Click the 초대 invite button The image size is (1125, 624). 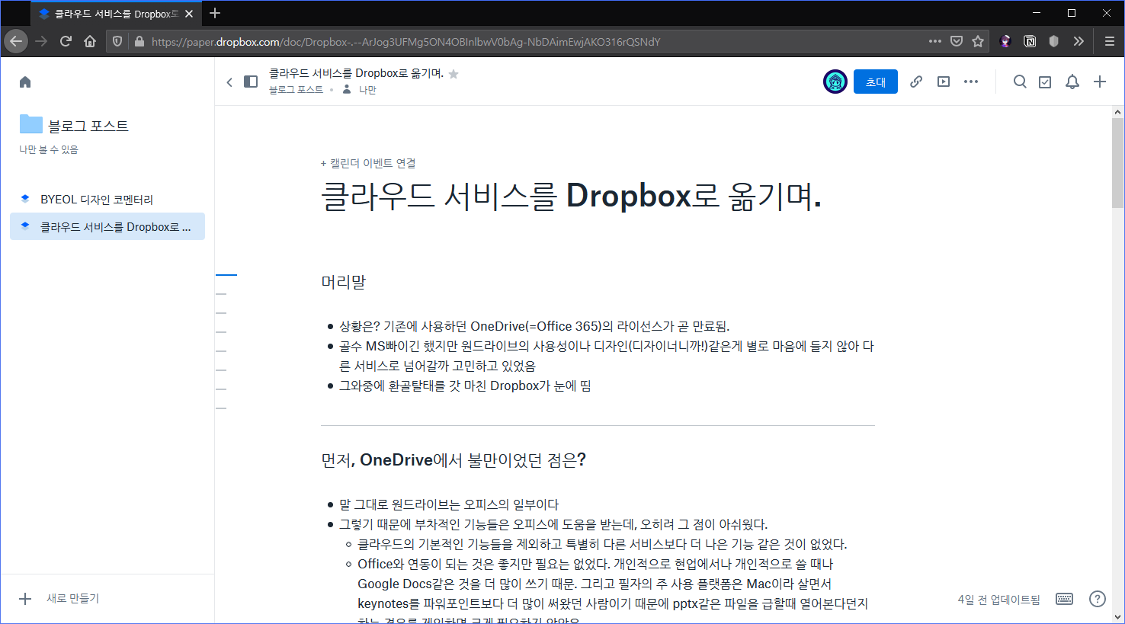(x=876, y=82)
